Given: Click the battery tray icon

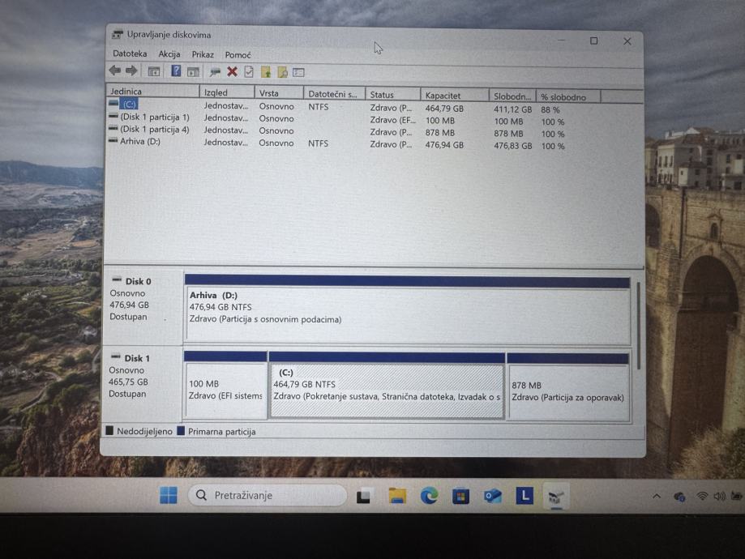Looking at the screenshot, I should click(736, 496).
